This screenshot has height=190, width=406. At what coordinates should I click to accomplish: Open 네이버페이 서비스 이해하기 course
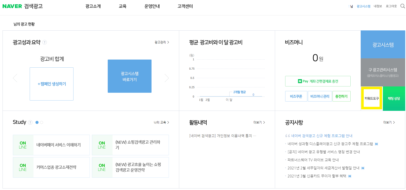tap(51, 145)
